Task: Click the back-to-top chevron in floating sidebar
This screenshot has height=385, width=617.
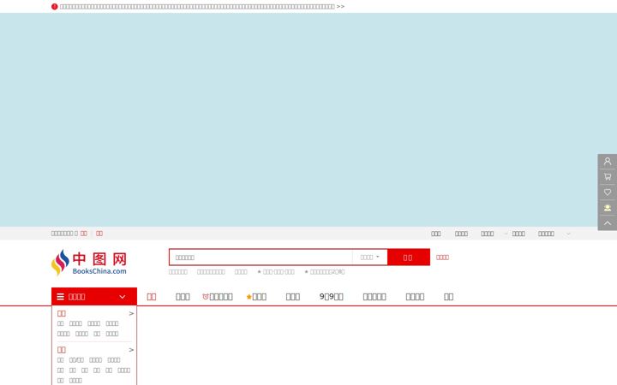Action: (608, 222)
